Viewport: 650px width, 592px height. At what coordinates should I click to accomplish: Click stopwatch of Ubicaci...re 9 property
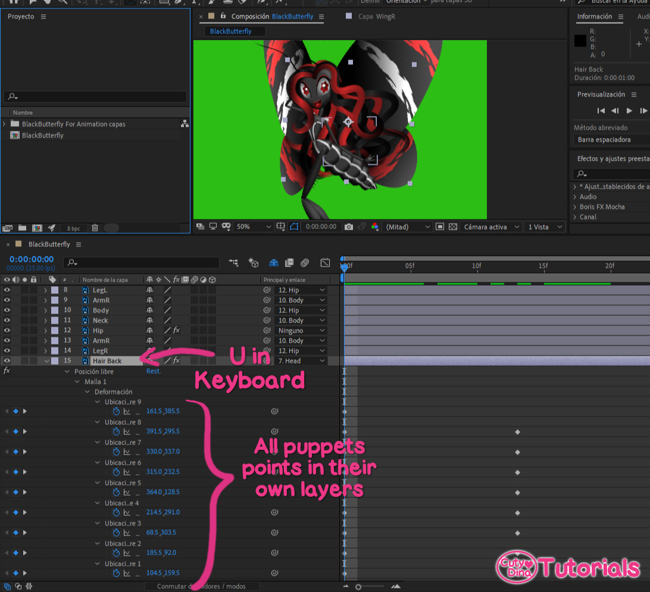click(117, 412)
